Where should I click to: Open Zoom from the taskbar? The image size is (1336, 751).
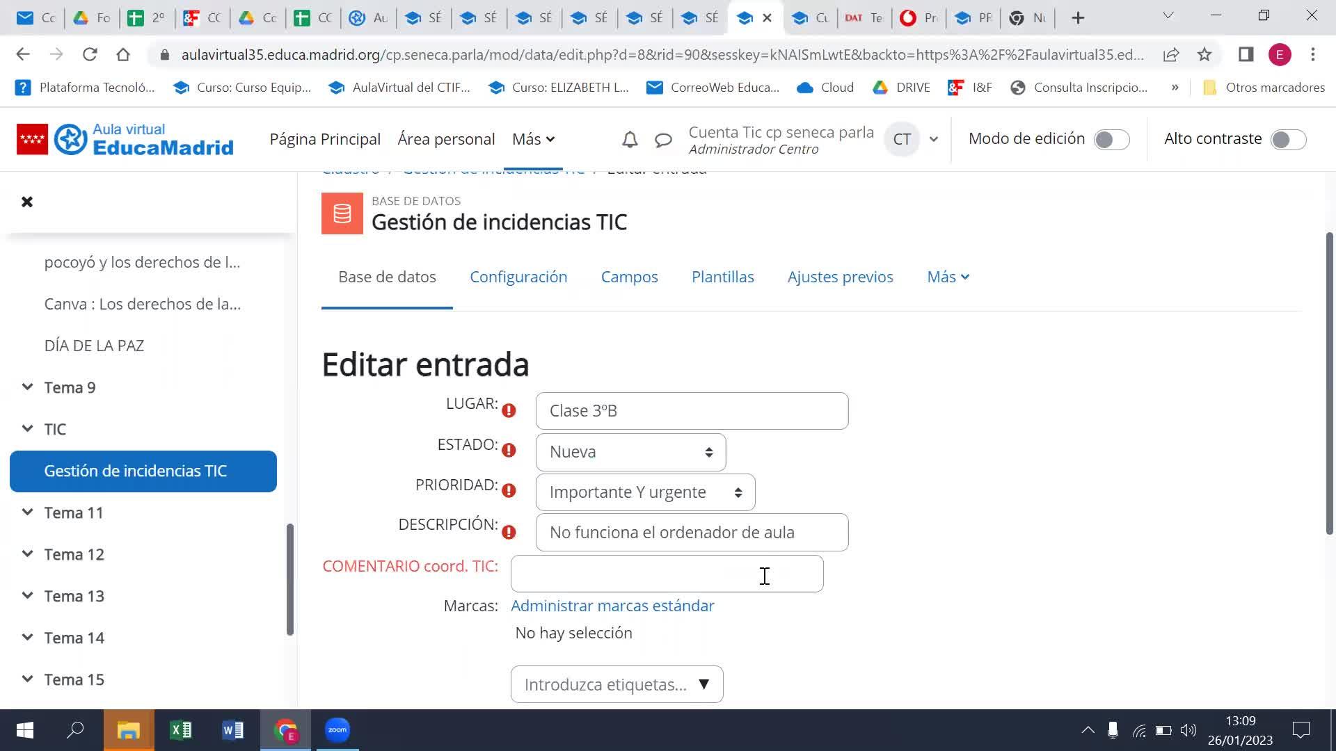point(337,730)
